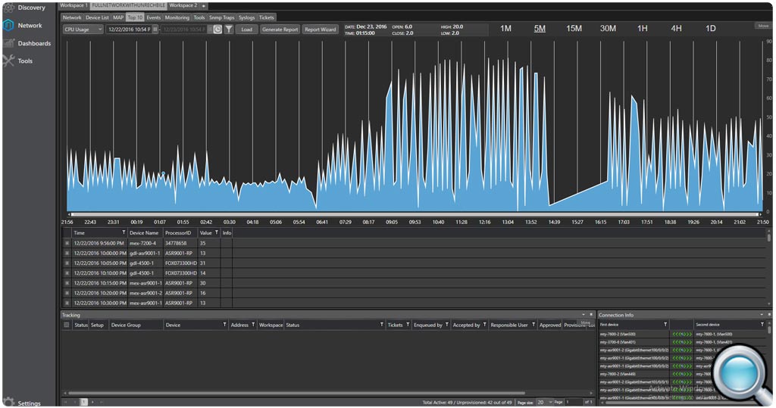
Task: Open Dashboards from the left sidebar
Action: [x=27, y=43]
